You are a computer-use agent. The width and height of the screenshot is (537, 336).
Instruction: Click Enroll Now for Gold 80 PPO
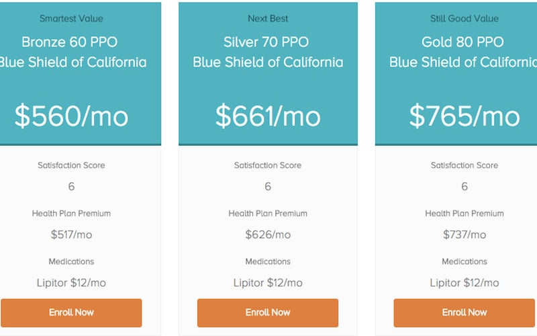[x=465, y=312]
